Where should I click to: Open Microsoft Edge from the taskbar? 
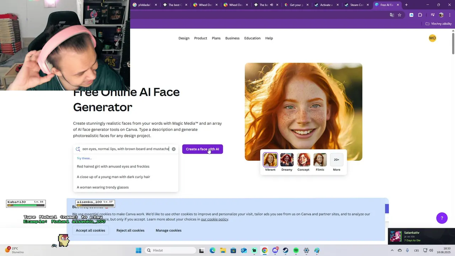pyautogui.click(x=213, y=250)
